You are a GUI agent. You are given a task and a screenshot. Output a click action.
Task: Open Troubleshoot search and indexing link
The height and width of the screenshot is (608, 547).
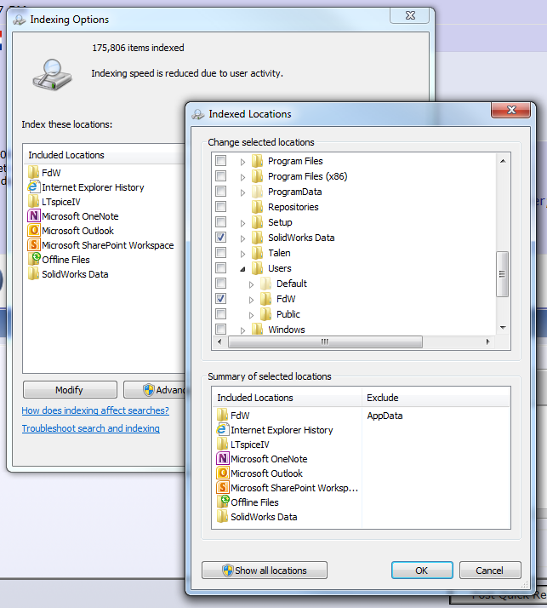pos(91,428)
